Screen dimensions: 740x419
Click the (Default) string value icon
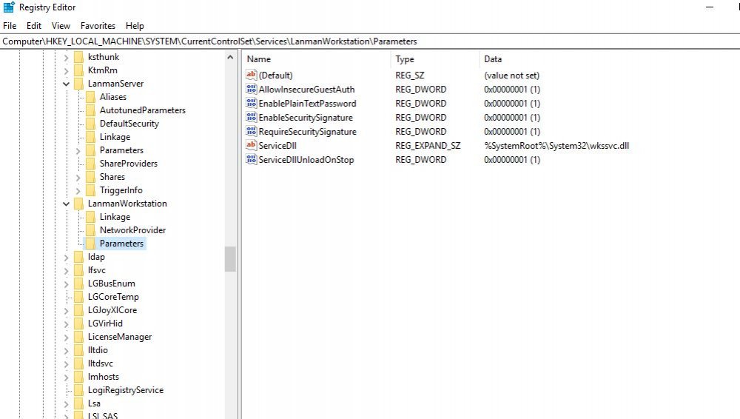click(x=251, y=75)
